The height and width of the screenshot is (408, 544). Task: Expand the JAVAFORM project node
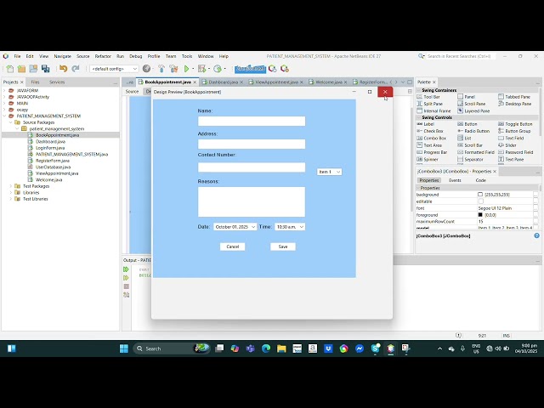tap(4, 91)
